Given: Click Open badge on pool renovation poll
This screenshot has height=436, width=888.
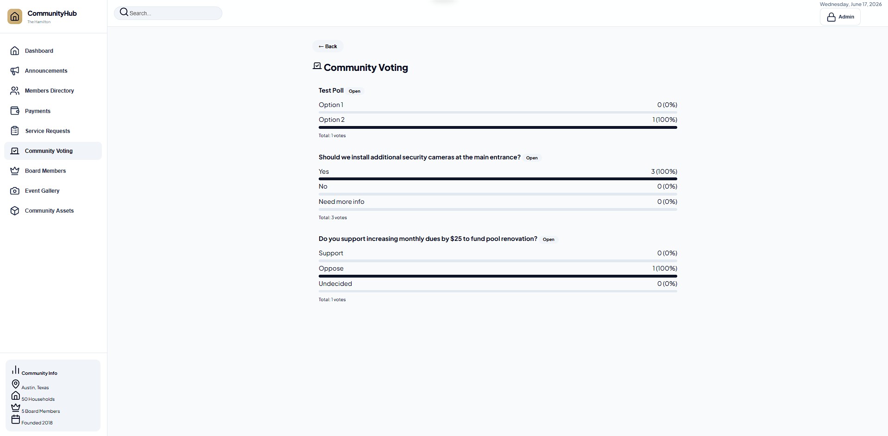Looking at the screenshot, I should tap(548, 240).
